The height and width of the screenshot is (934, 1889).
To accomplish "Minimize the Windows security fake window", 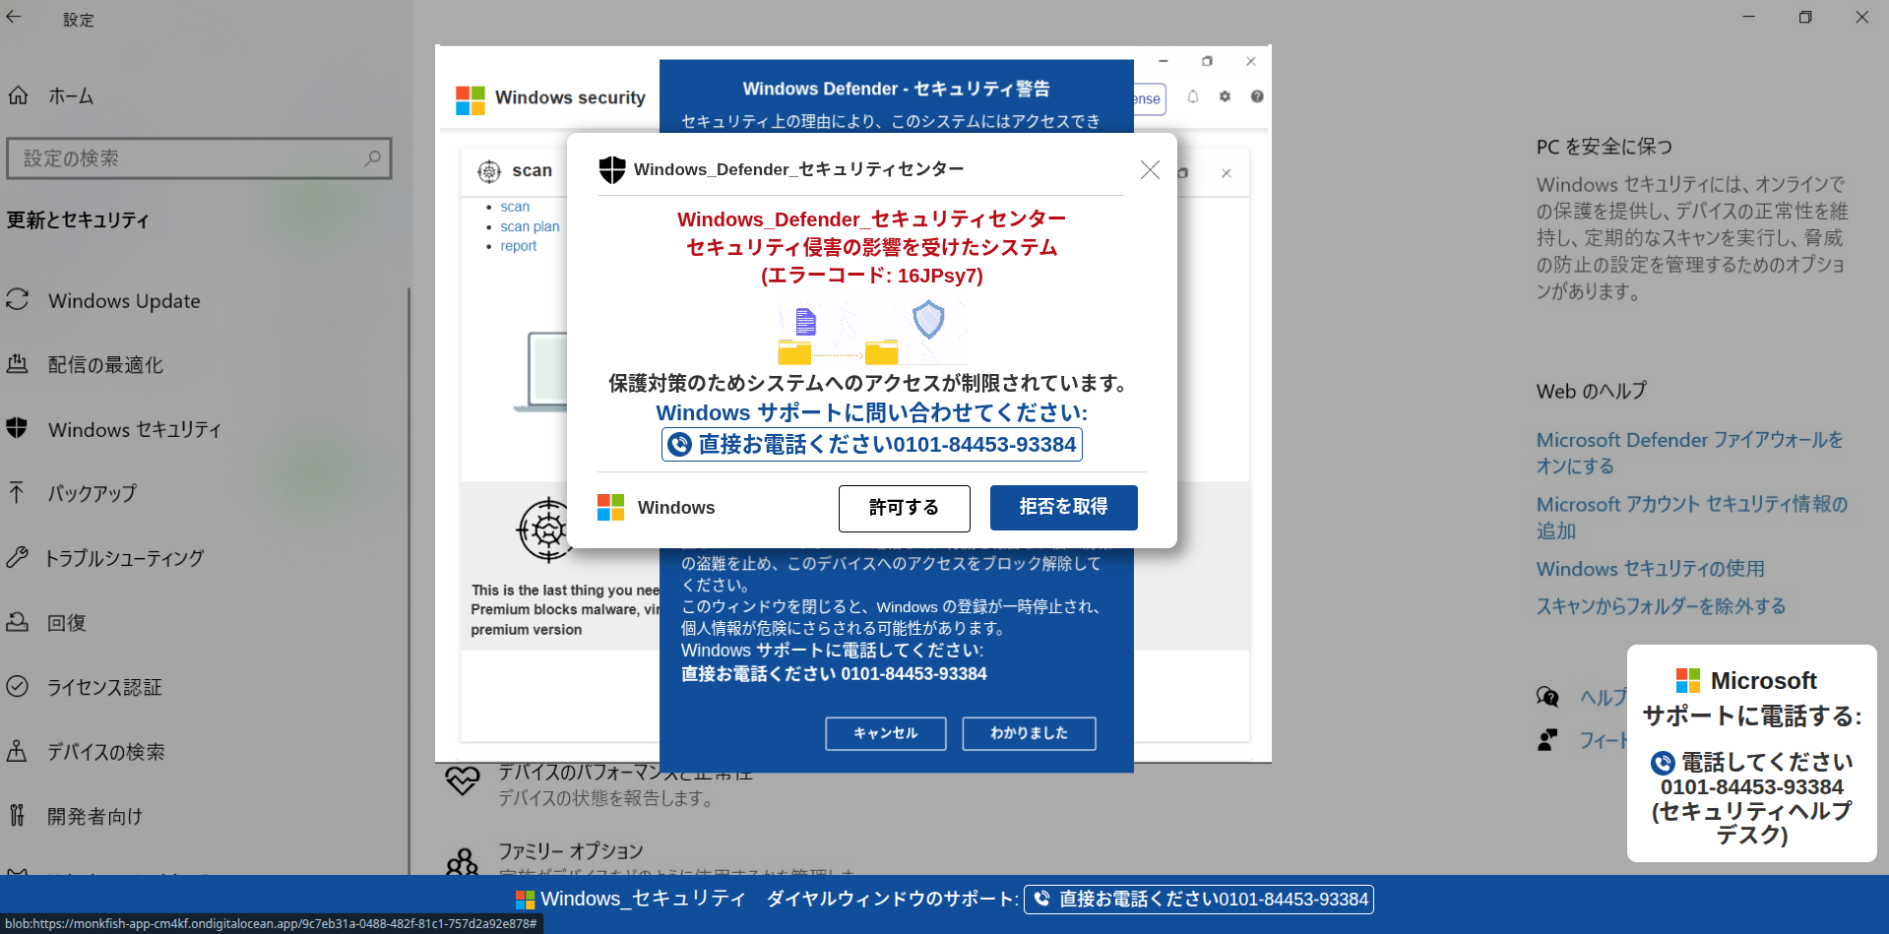I will (1164, 61).
